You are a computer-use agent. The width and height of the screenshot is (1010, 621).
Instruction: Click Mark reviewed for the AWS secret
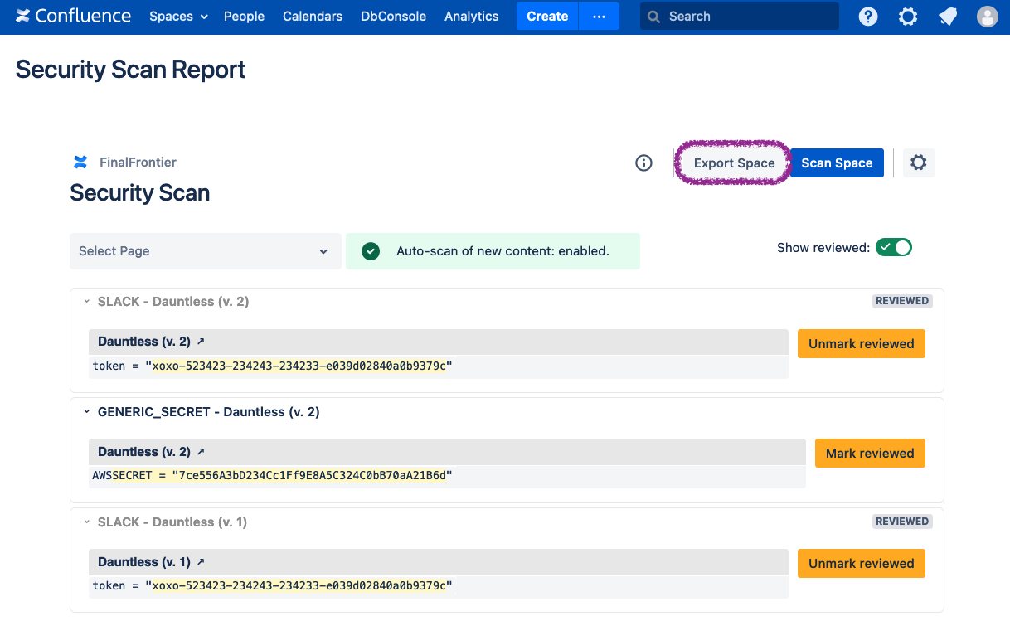(869, 454)
